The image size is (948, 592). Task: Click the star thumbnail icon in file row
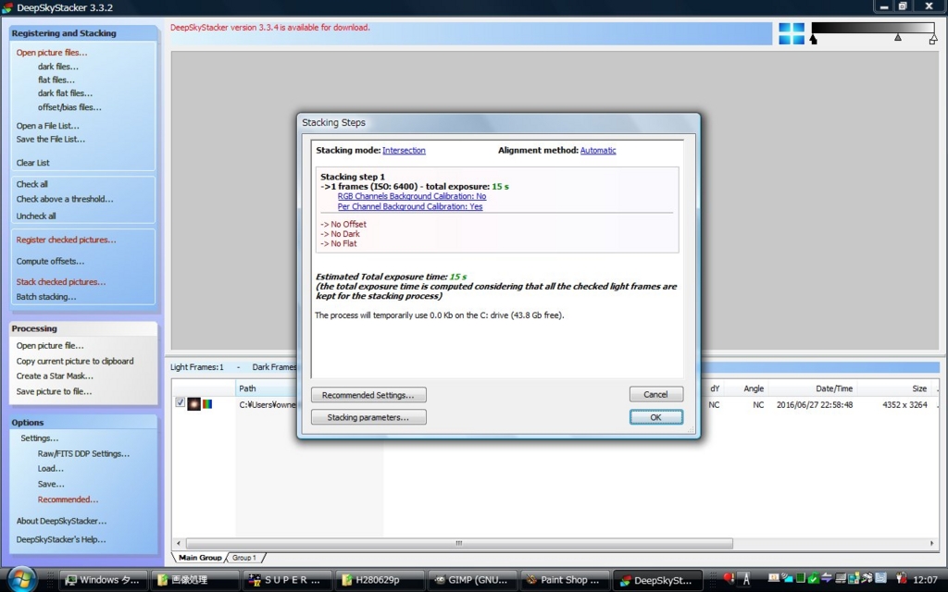coord(193,404)
